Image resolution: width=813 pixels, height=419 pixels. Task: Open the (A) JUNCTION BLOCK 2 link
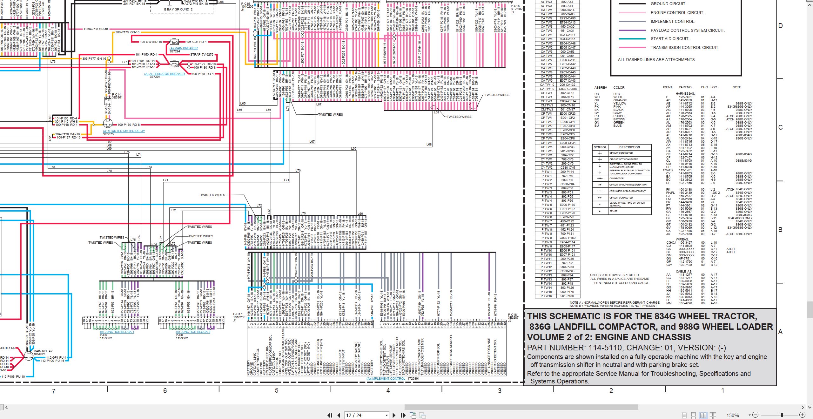(x=193, y=332)
